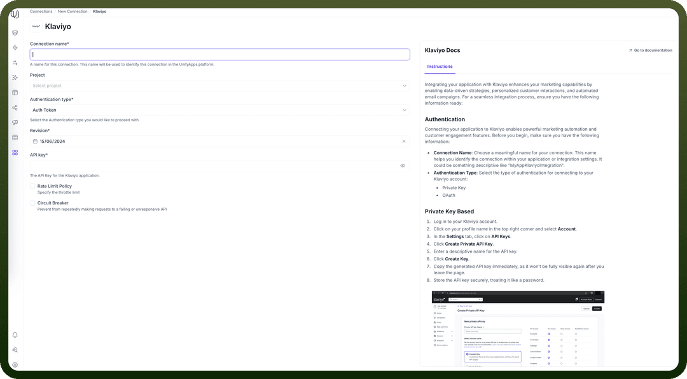Clear the Revision date with X icon

coord(404,141)
